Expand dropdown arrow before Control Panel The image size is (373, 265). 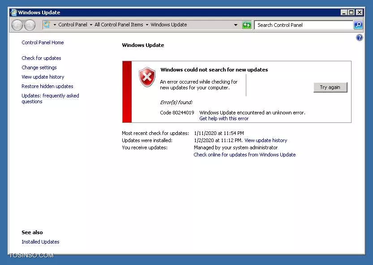click(55, 25)
